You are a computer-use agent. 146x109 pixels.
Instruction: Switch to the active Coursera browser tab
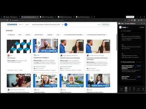click(x=30, y=17)
